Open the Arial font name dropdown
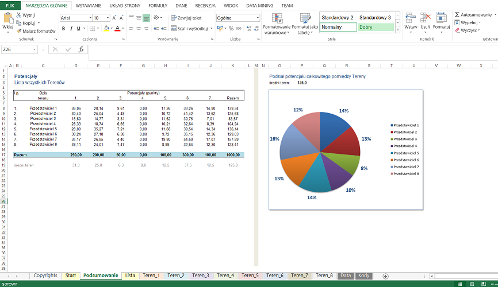 pyautogui.click(x=90, y=18)
